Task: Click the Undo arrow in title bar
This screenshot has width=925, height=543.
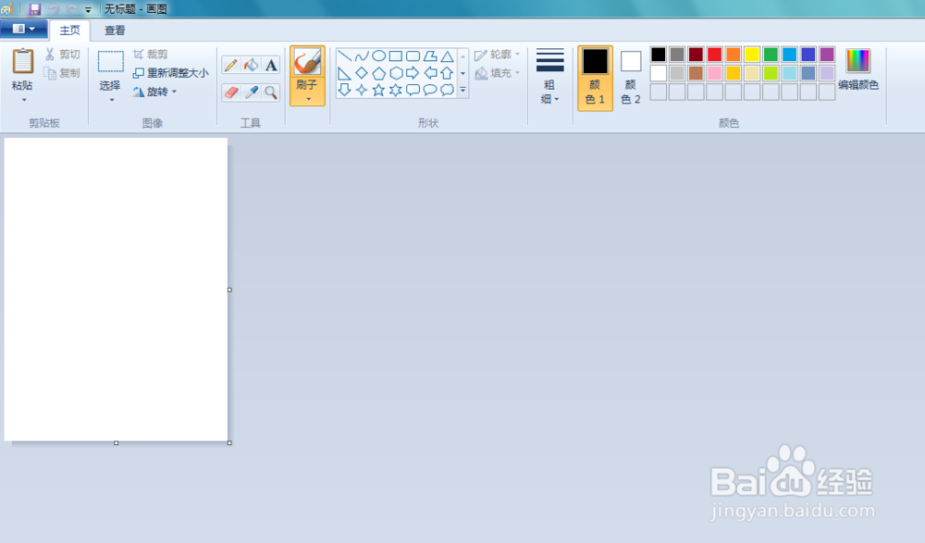Action: coord(53,9)
